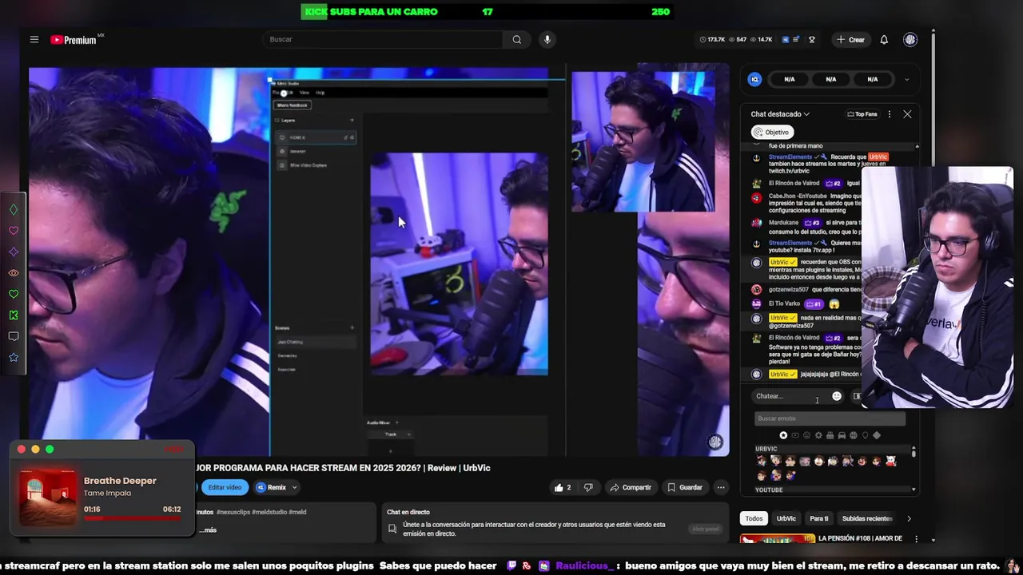The image size is (1023, 575).
Task: Click the Crear button
Action: point(850,39)
